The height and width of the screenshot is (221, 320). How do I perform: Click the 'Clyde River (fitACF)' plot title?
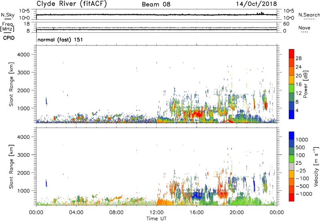tap(72, 4)
